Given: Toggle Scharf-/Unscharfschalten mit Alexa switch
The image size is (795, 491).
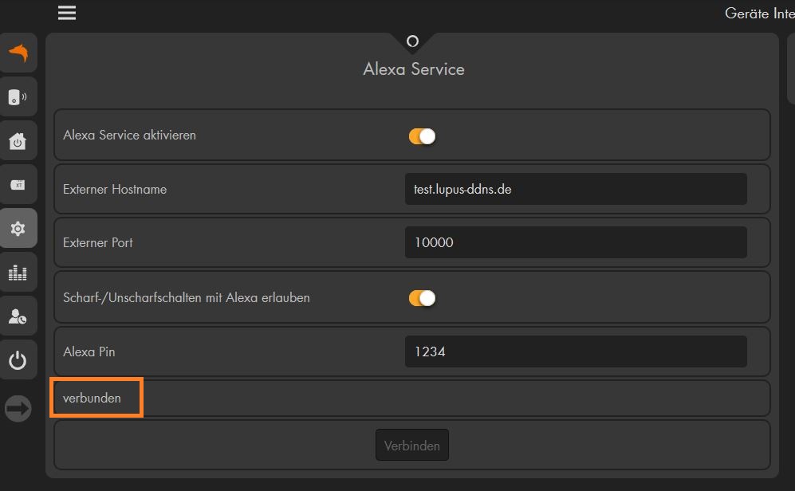Looking at the screenshot, I should click(x=422, y=298).
